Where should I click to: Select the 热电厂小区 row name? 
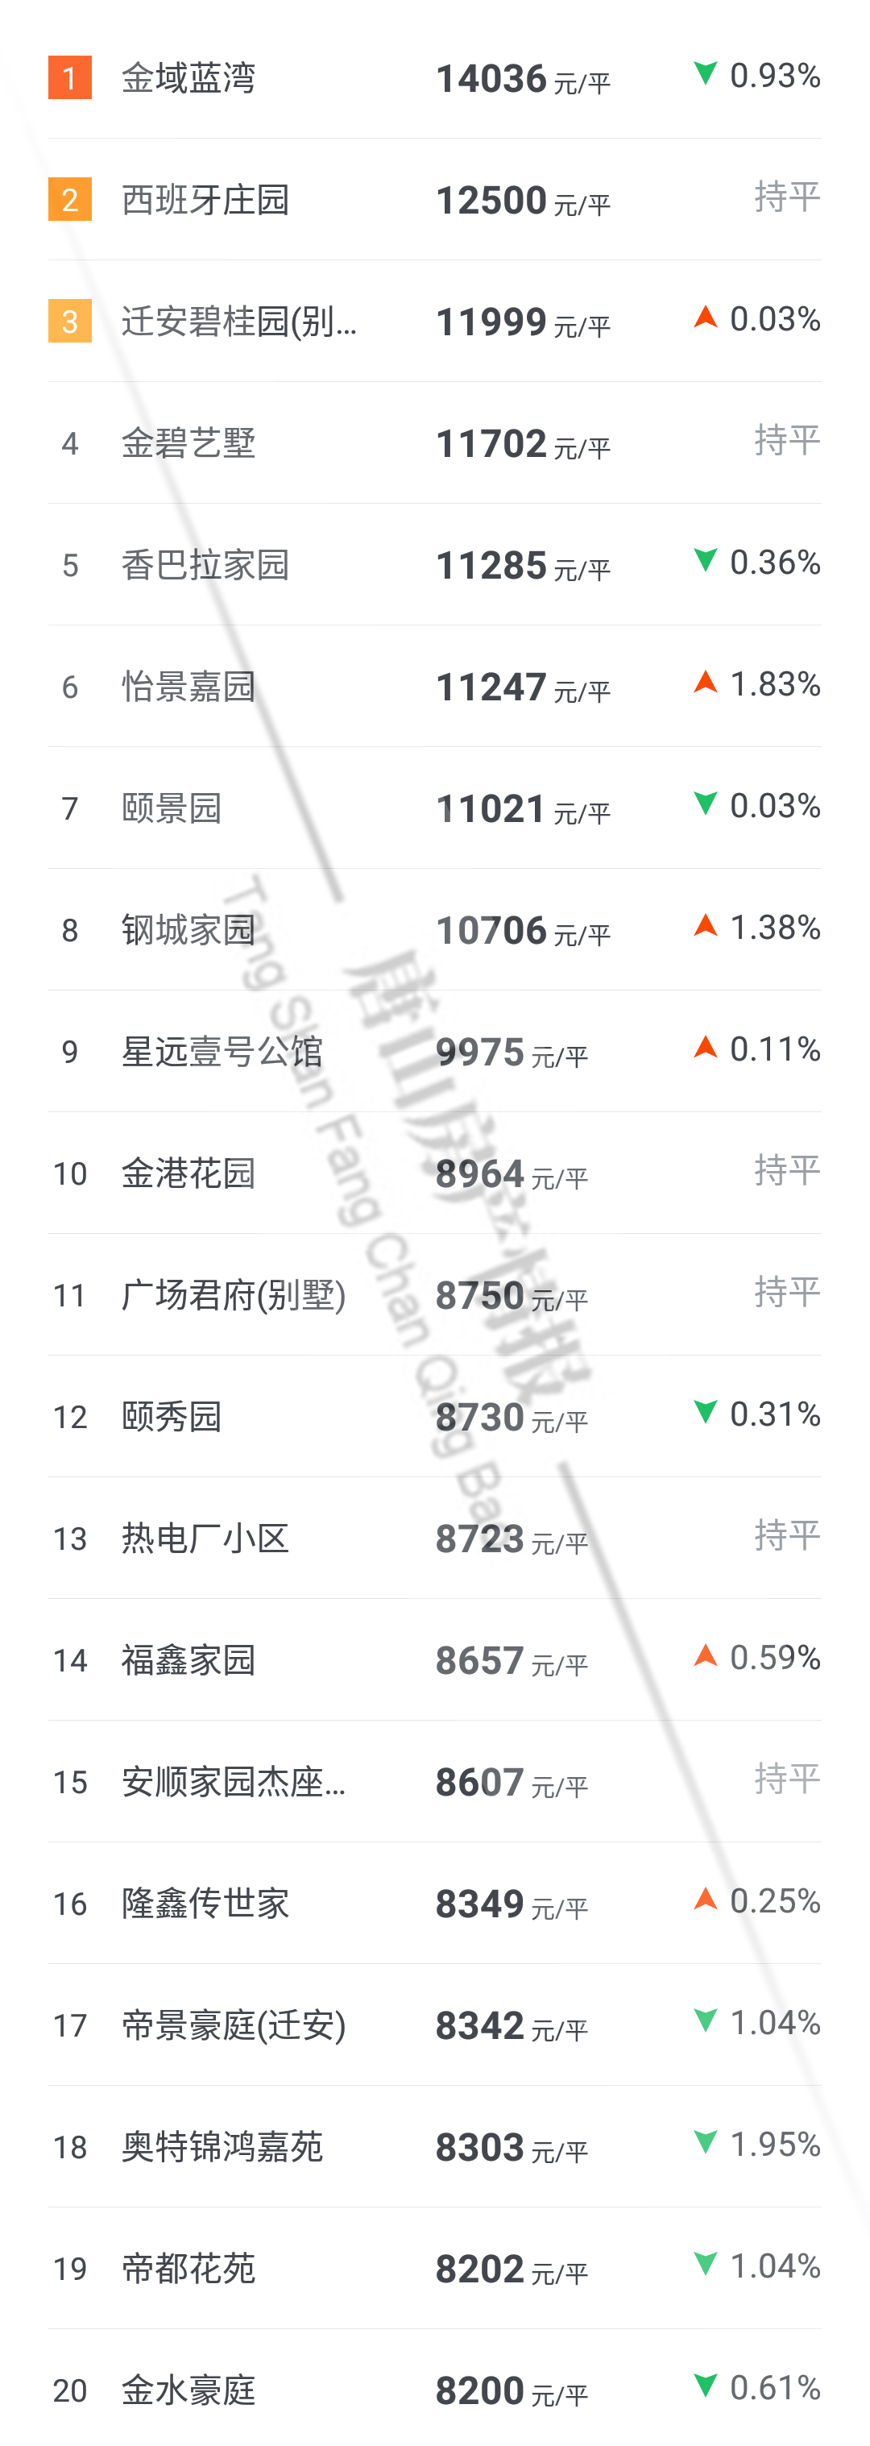point(205,1539)
